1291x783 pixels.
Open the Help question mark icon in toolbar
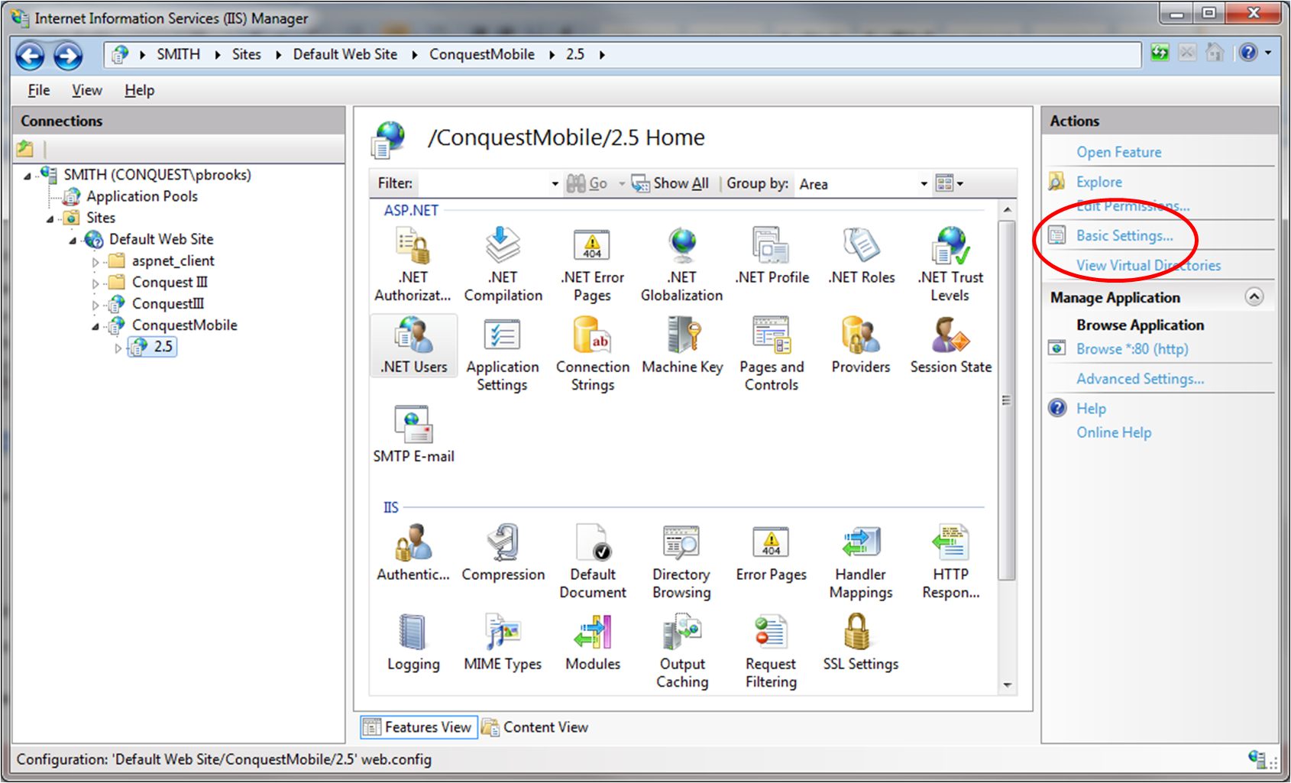[1248, 53]
